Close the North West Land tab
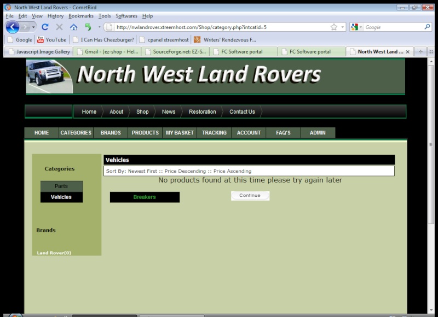The image size is (438, 317). tap(407, 52)
